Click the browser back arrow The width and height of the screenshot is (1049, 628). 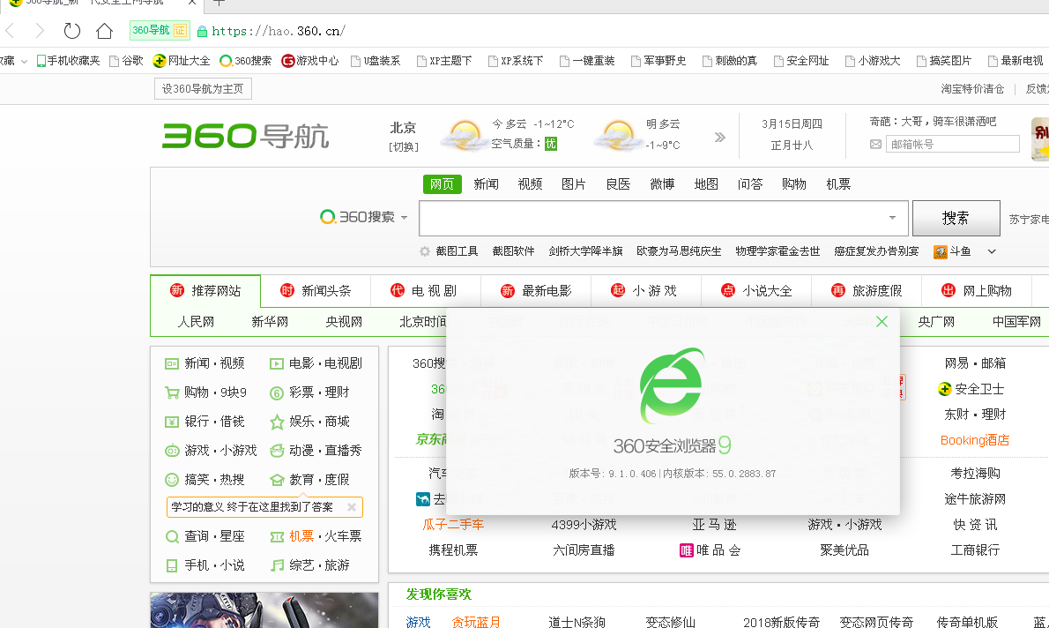pyautogui.click(x=10, y=31)
